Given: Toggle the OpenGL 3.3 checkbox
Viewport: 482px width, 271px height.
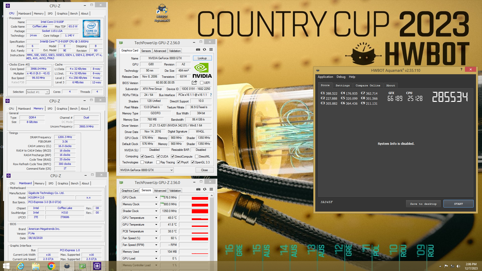Looking at the screenshot, I should [193, 162].
